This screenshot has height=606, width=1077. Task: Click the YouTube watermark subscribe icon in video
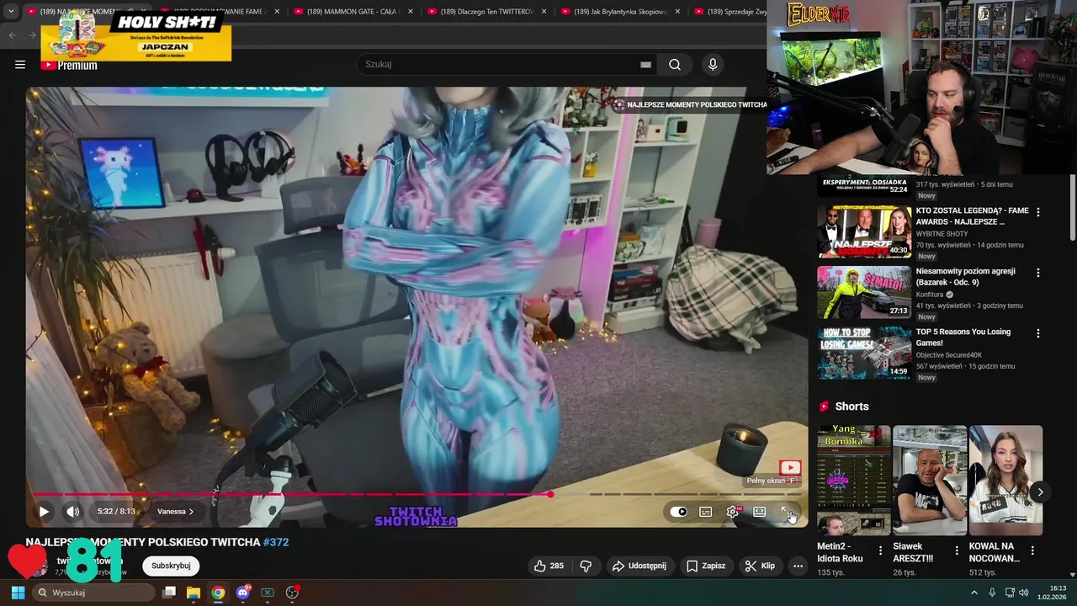(x=790, y=468)
